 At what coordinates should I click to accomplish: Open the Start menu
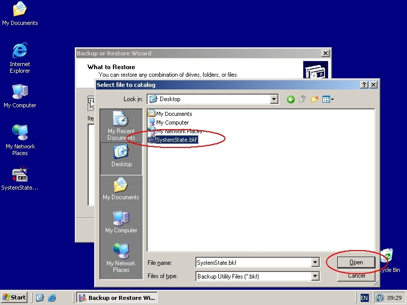pyautogui.click(x=14, y=297)
